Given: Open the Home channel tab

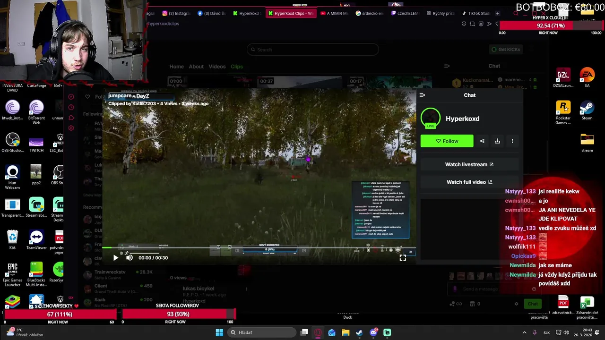Looking at the screenshot, I should click(x=176, y=67).
